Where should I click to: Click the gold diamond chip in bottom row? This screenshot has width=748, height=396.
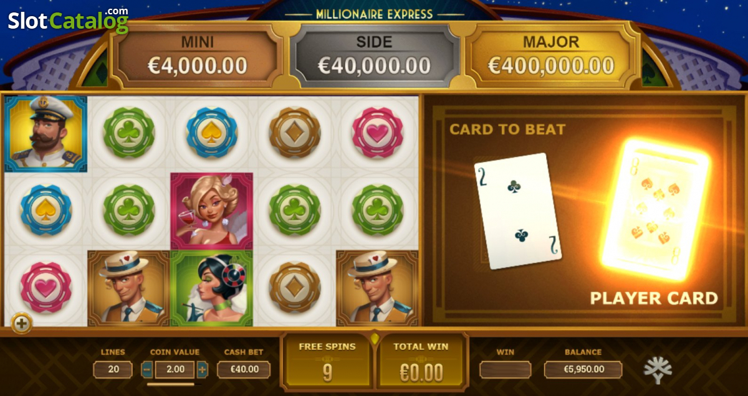(x=295, y=287)
